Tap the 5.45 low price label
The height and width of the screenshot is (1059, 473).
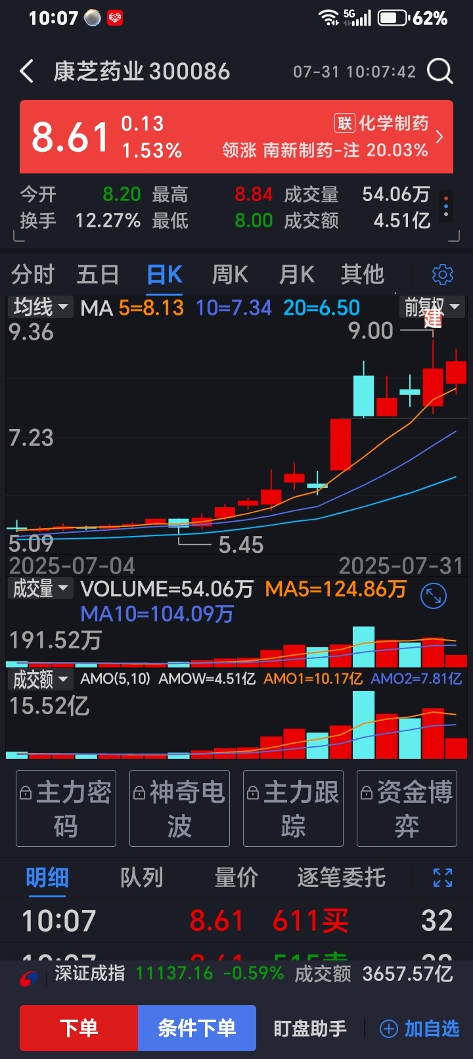pos(240,545)
